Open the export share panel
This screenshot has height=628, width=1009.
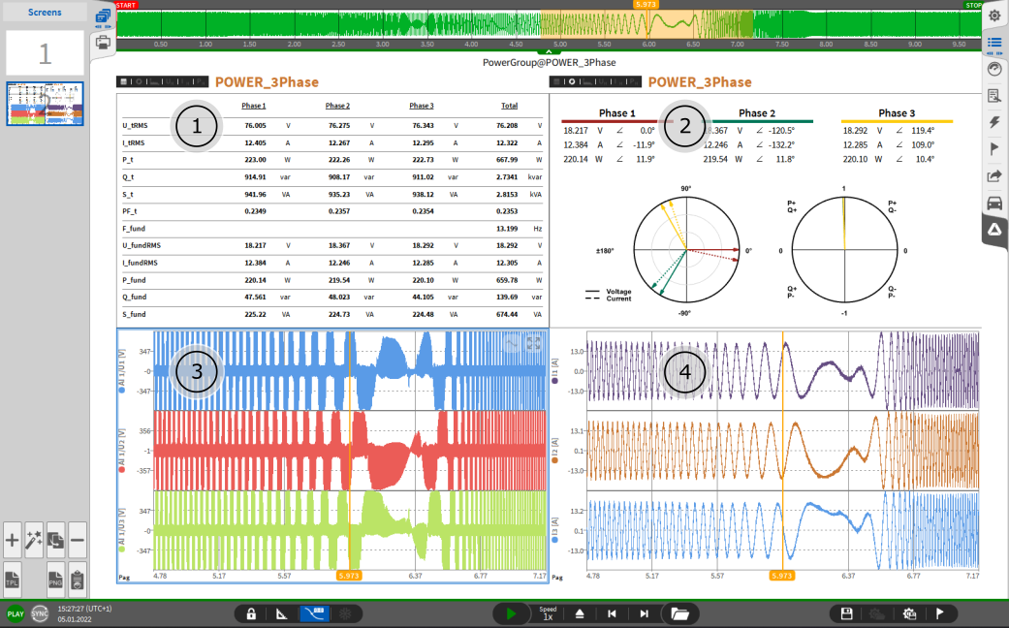click(x=994, y=175)
